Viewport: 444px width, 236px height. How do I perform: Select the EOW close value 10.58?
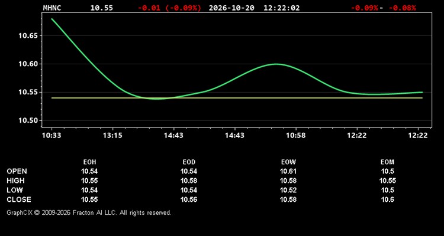click(x=288, y=199)
